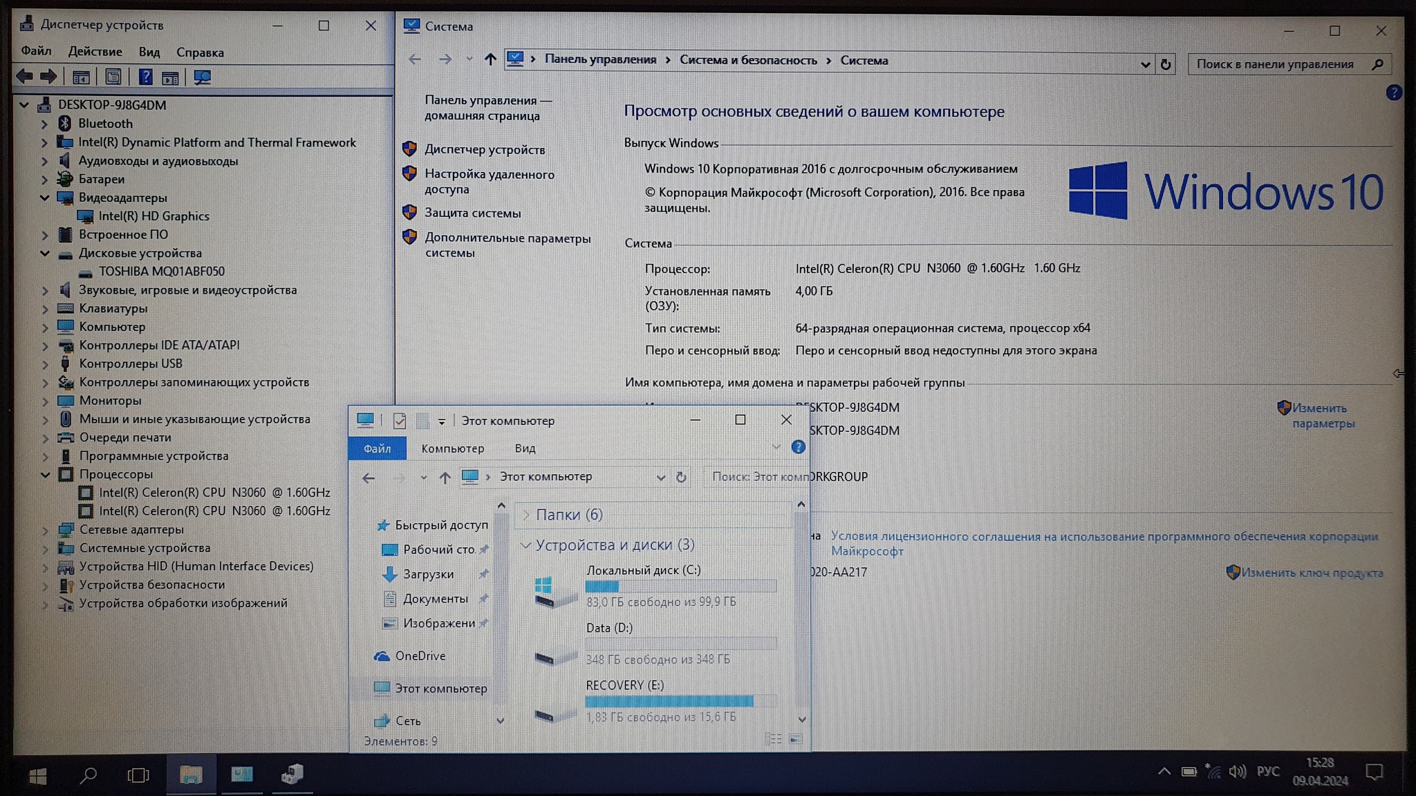
Task: Click the blue help icon in Этот компьютер ribbon
Action: [798, 447]
